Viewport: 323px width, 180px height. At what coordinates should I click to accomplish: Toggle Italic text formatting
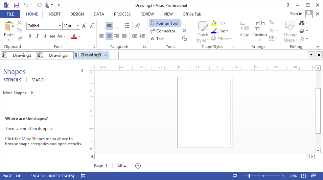point(37,36)
